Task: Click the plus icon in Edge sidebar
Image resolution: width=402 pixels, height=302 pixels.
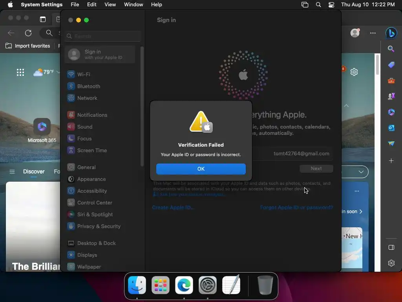Action: [x=391, y=161]
